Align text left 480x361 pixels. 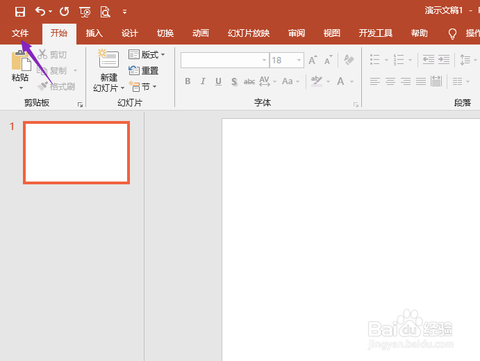point(374,81)
